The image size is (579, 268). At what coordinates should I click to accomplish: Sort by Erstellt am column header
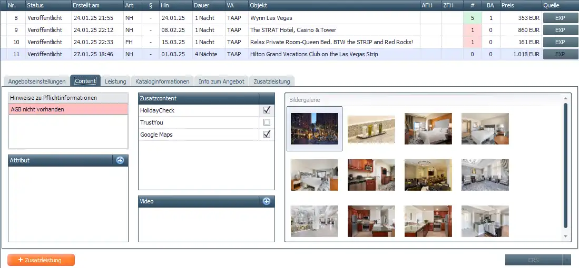click(97, 6)
